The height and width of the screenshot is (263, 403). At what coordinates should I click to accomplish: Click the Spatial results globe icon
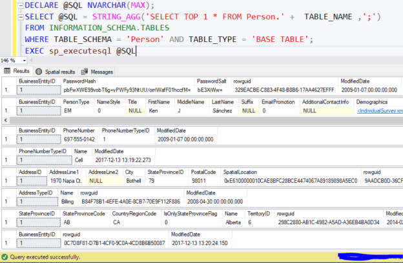[39, 72]
